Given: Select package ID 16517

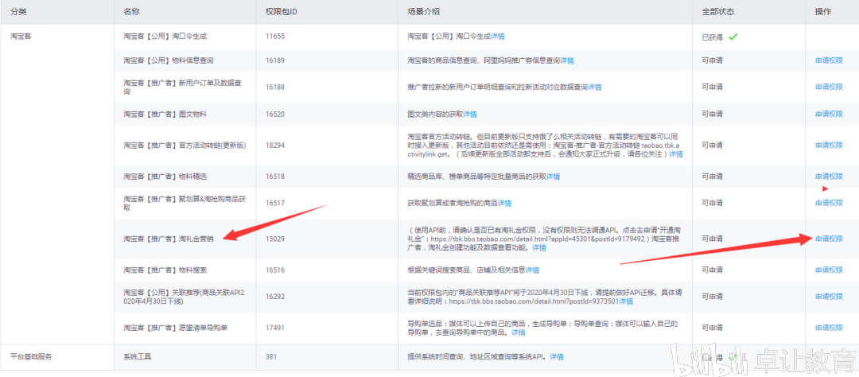Looking at the screenshot, I should [x=275, y=204].
